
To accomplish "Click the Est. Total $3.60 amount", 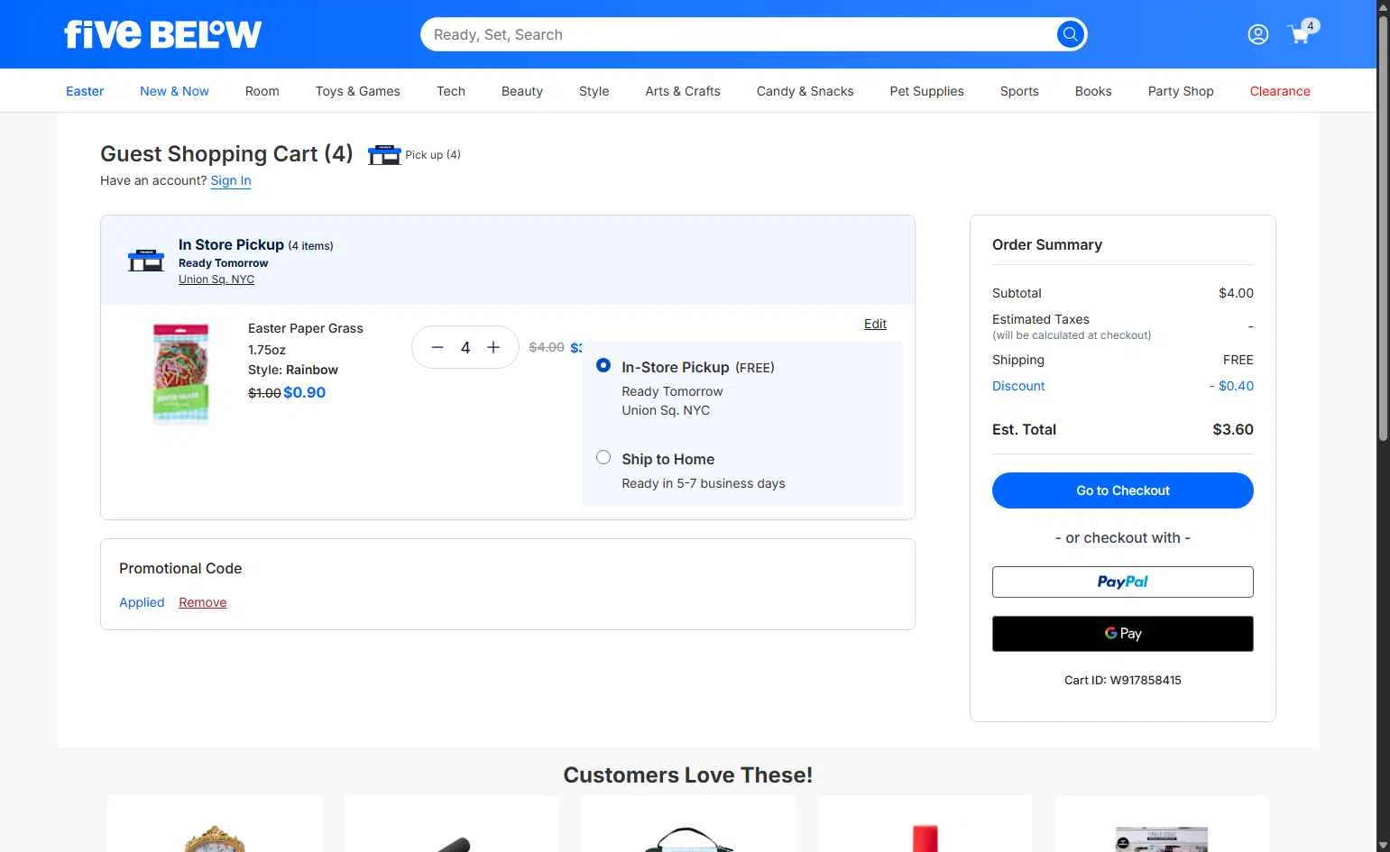I will point(1233,429).
